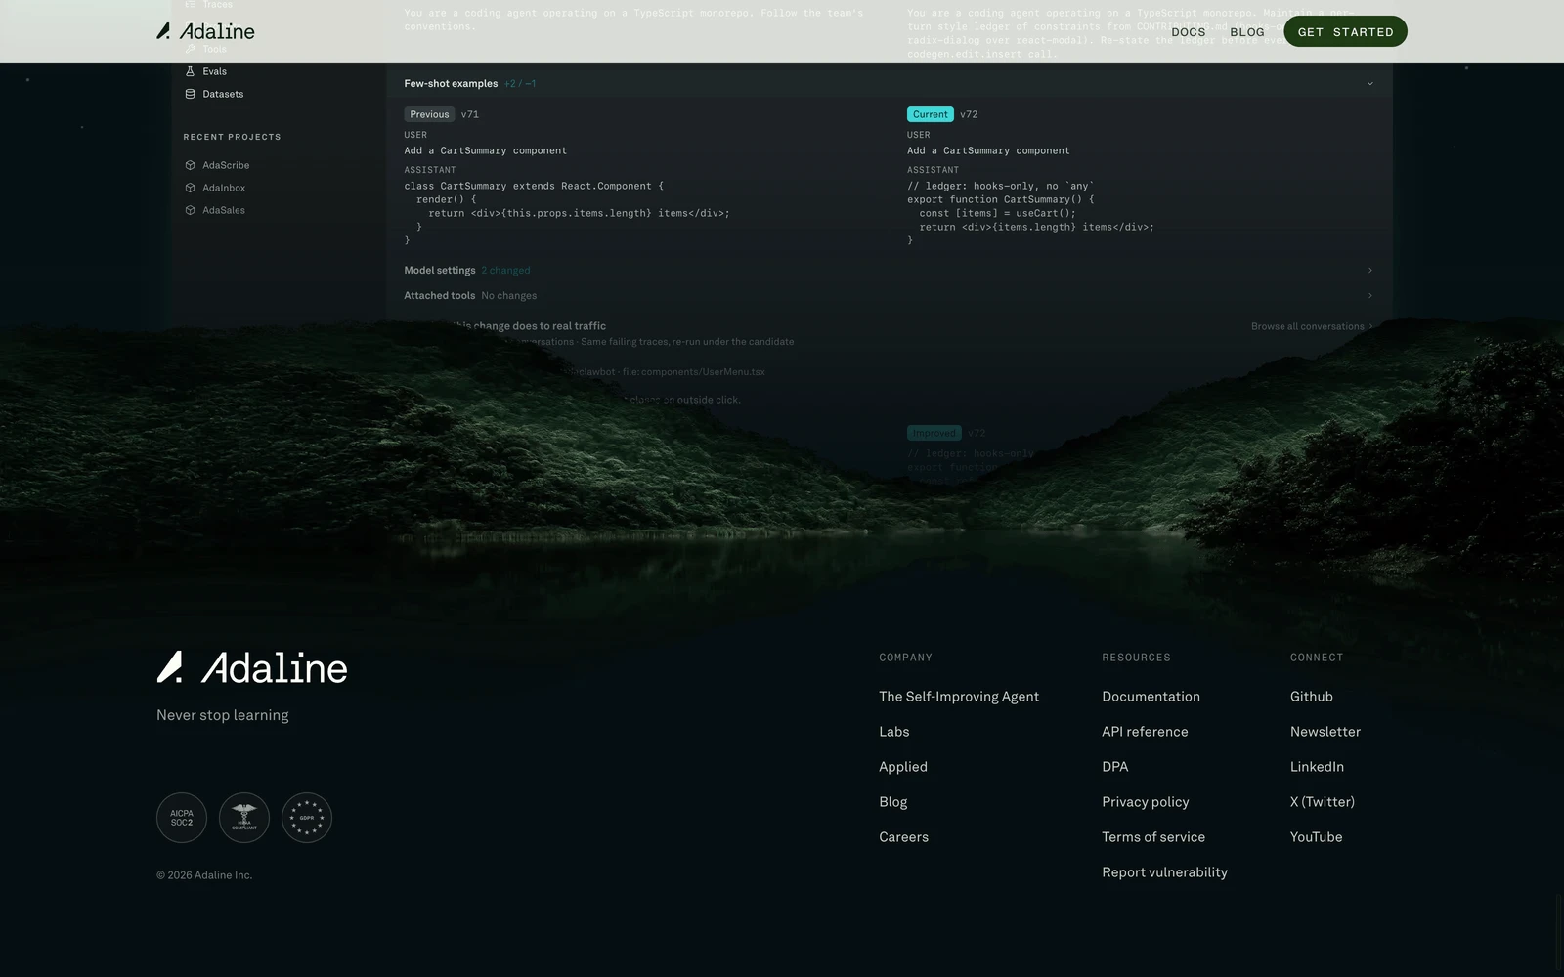Click the 'No changes' attached tools note
Image resolution: width=1564 pixels, height=977 pixels.
508,296
